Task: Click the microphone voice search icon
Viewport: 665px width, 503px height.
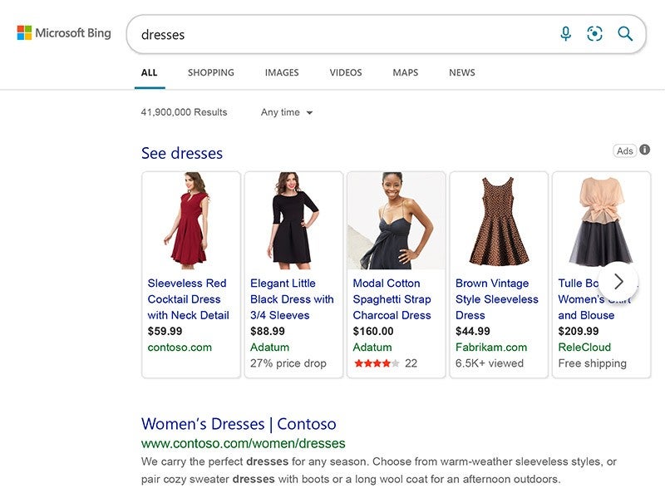Action: [566, 34]
